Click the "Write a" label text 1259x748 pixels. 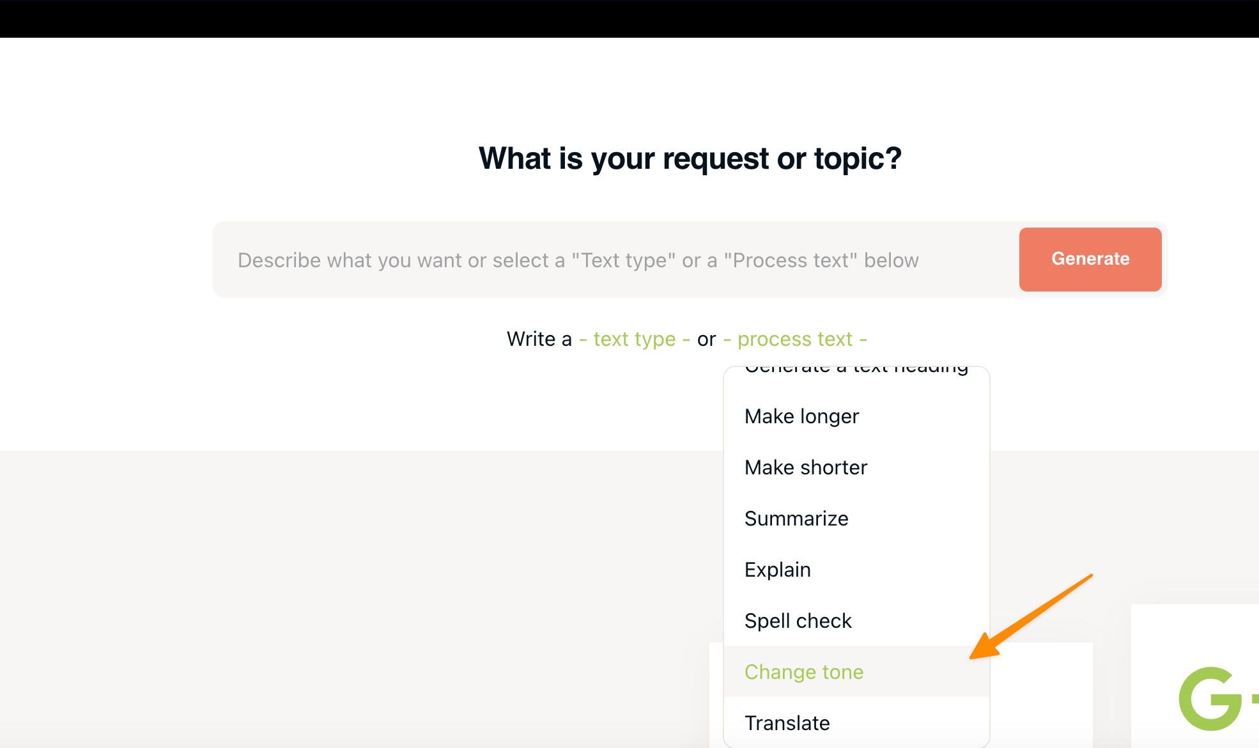click(539, 339)
